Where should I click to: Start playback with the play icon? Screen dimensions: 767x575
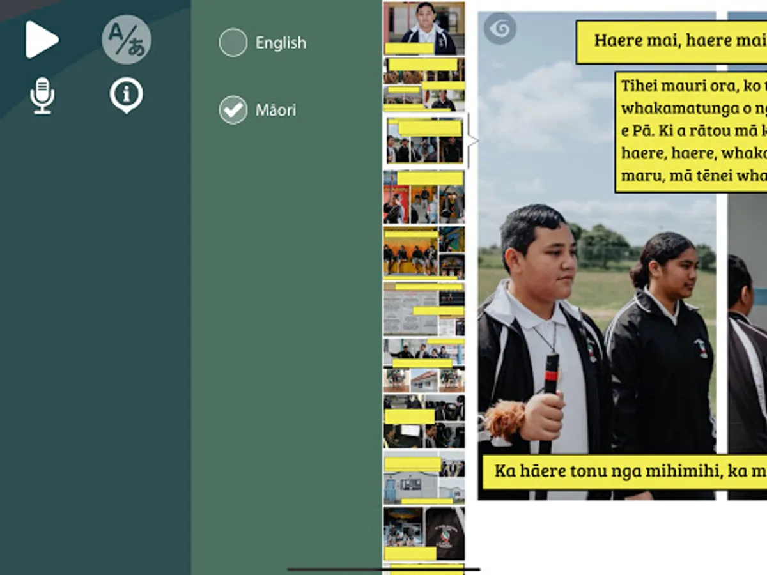42,40
